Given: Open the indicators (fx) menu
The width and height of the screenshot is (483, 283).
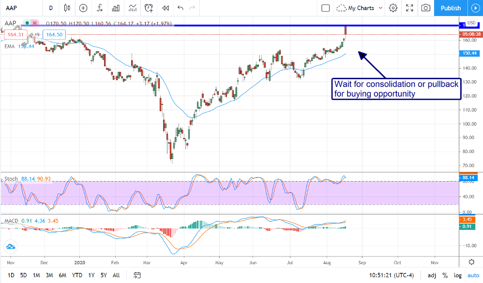Looking at the screenshot, I should 99,8.
